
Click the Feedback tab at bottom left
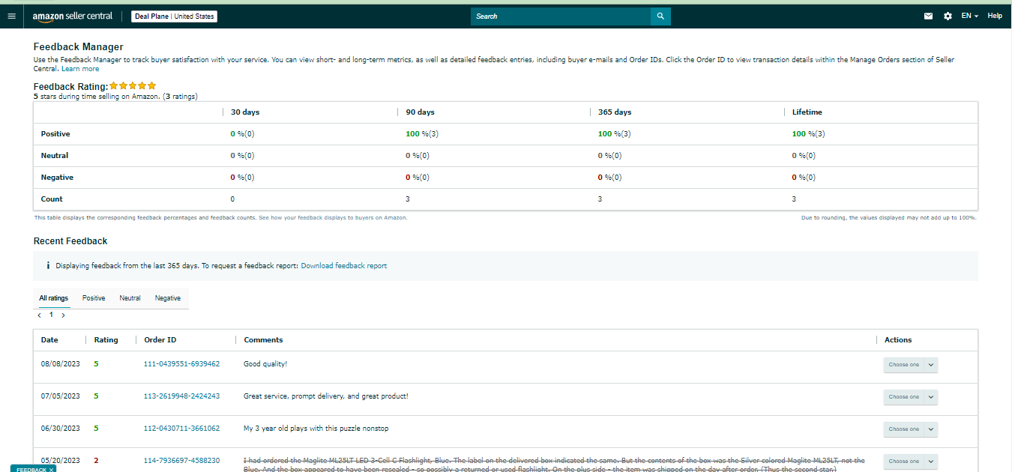click(x=31, y=469)
